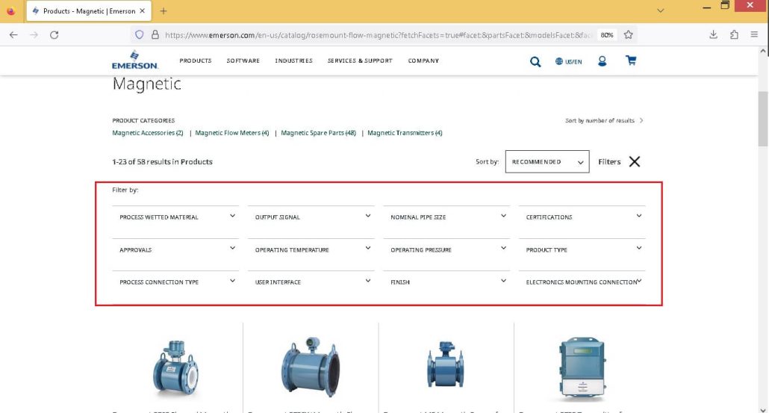769x413 pixels.
Task: Click the scrollbar down arrow
Action: tap(762, 409)
